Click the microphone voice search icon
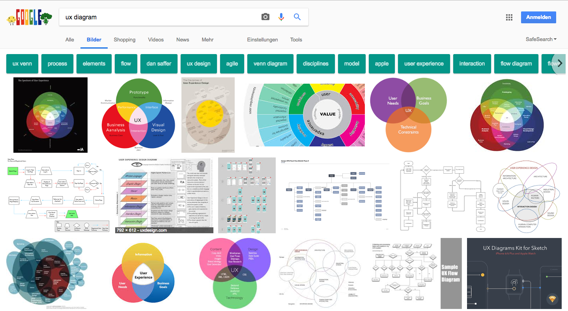Screen dimensions: 568x311 point(281,17)
